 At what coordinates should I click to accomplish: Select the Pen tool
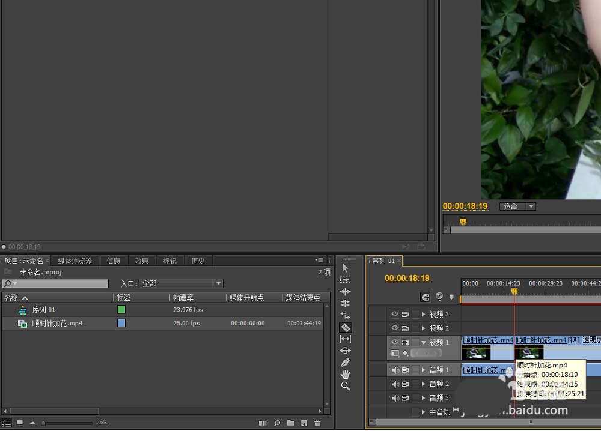[346, 363]
